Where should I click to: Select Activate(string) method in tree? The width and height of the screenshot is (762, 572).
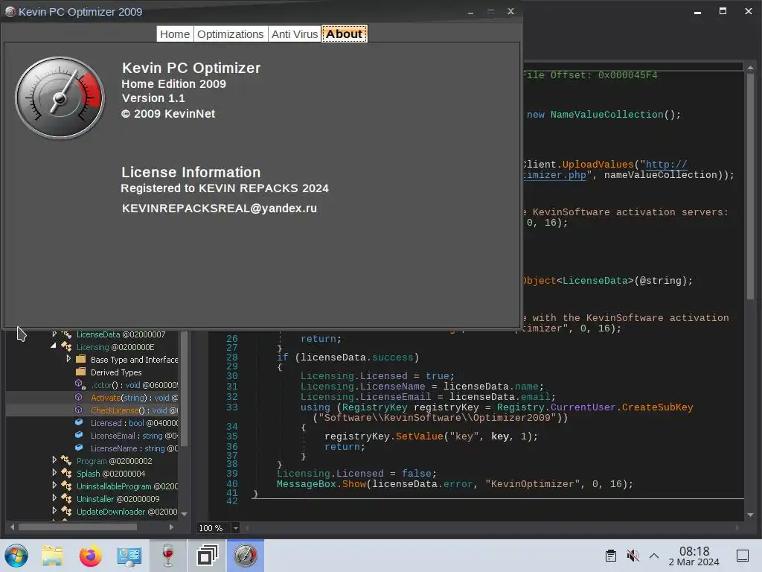134,398
